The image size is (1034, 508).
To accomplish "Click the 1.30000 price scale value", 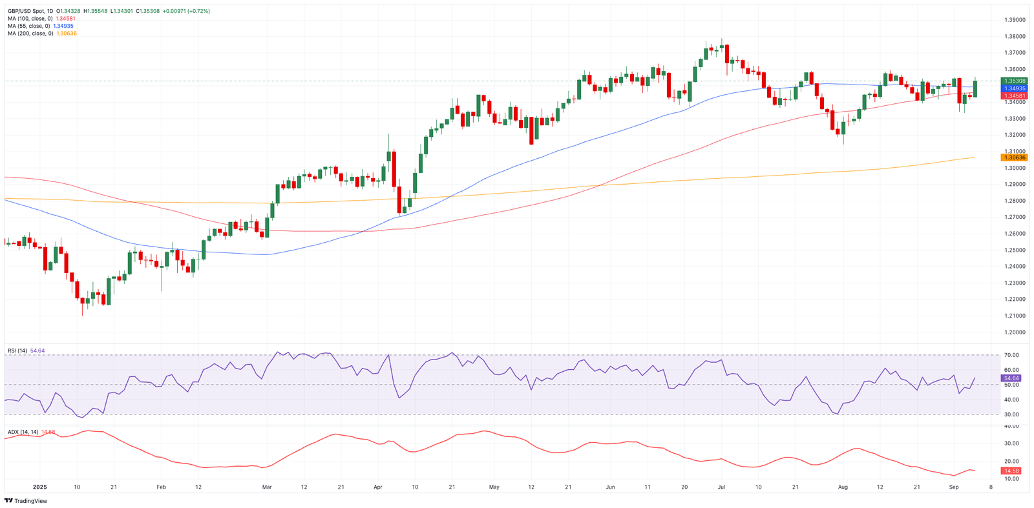I will click(1014, 168).
